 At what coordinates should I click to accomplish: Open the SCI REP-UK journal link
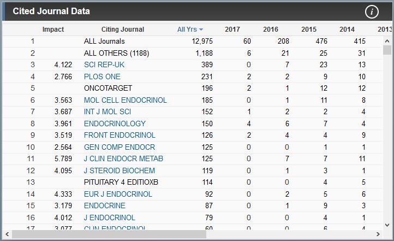(x=104, y=65)
